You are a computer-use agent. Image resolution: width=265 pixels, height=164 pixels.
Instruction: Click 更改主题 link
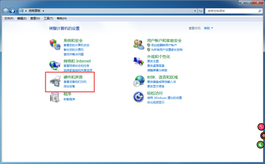click(x=153, y=61)
